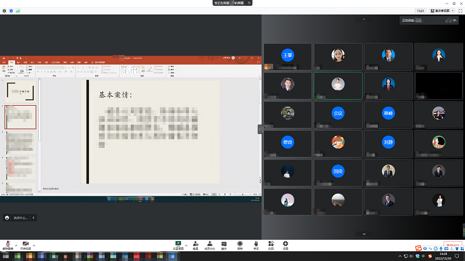
Task: Click the Invite icon in toolbar
Action: point(195,245)
